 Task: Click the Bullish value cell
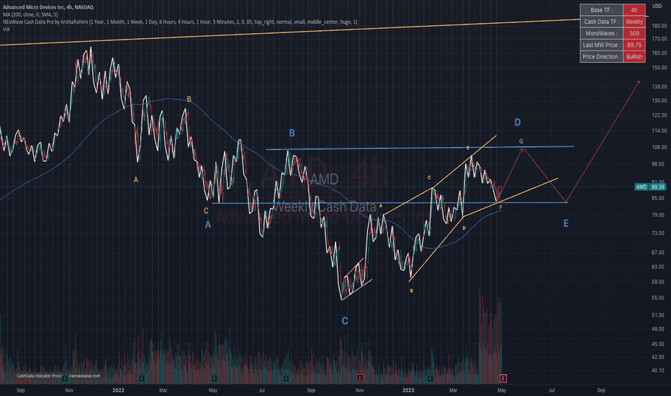click(x=634, y=56)
